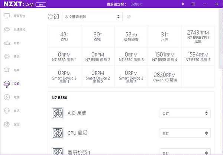Image resolution: width=223 pixels, height=155 pixels.
Task: Open the 電腦監控 PC monitoring section
Action: tap(14, 16)
